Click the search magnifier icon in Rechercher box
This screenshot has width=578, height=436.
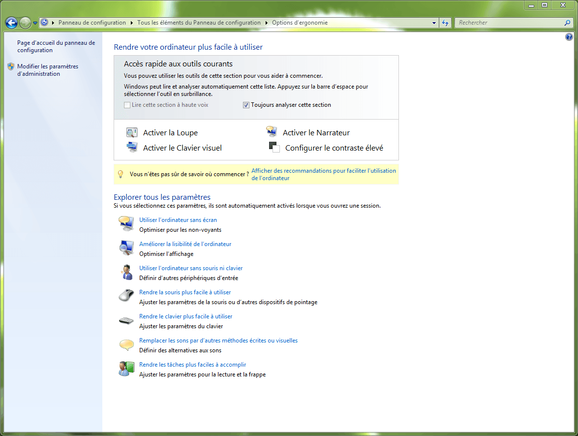(x=567, y=23)
